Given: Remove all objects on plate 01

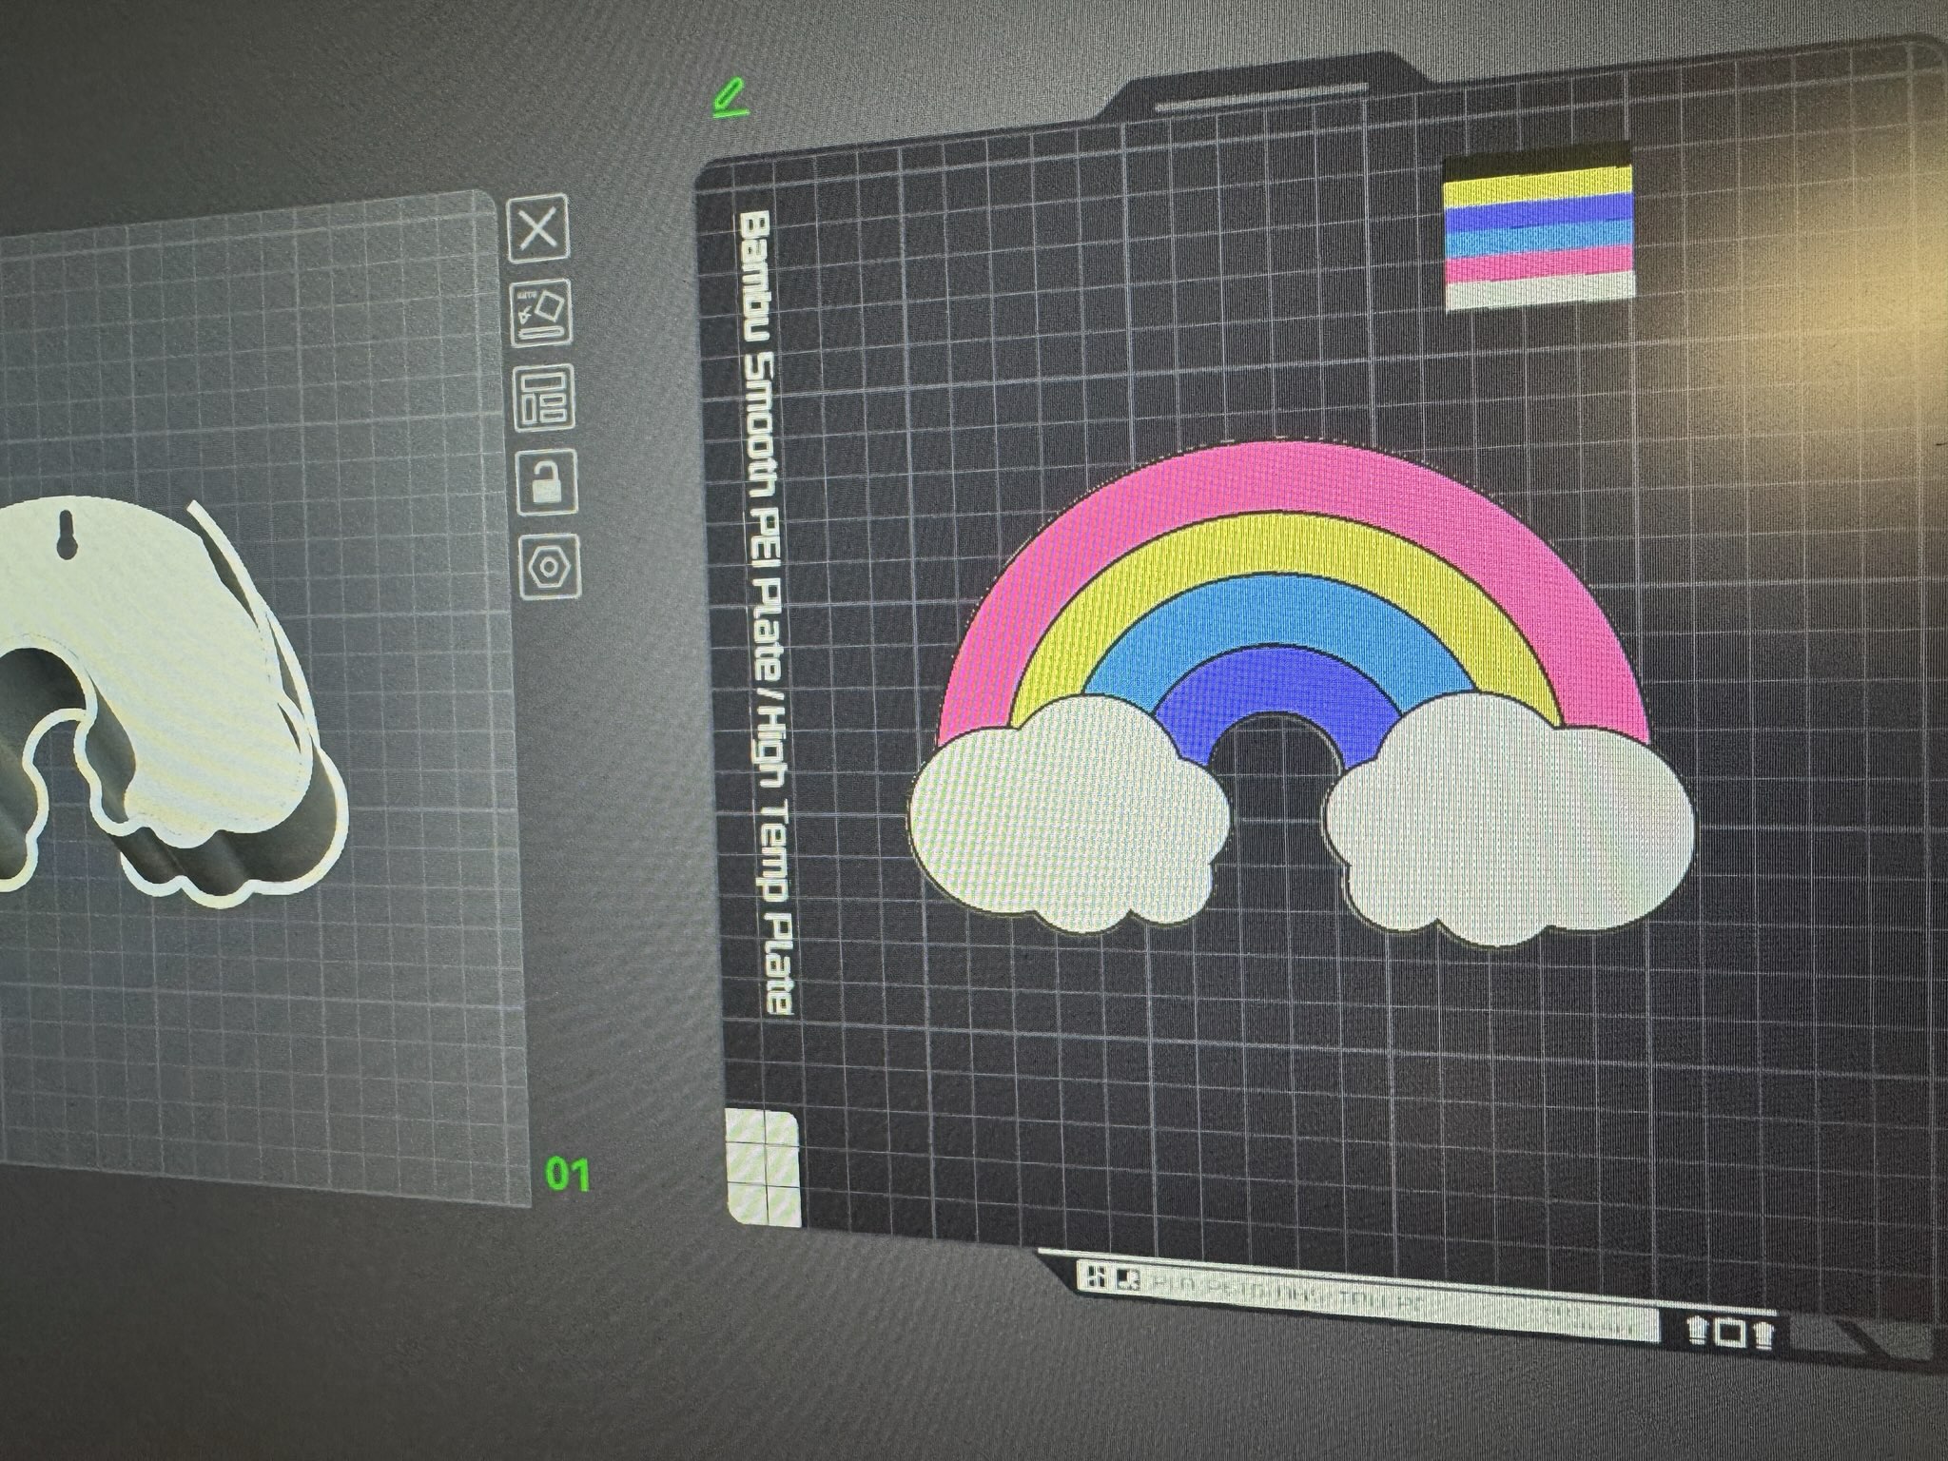Looking at the screenshot, I should pos(538,229).
